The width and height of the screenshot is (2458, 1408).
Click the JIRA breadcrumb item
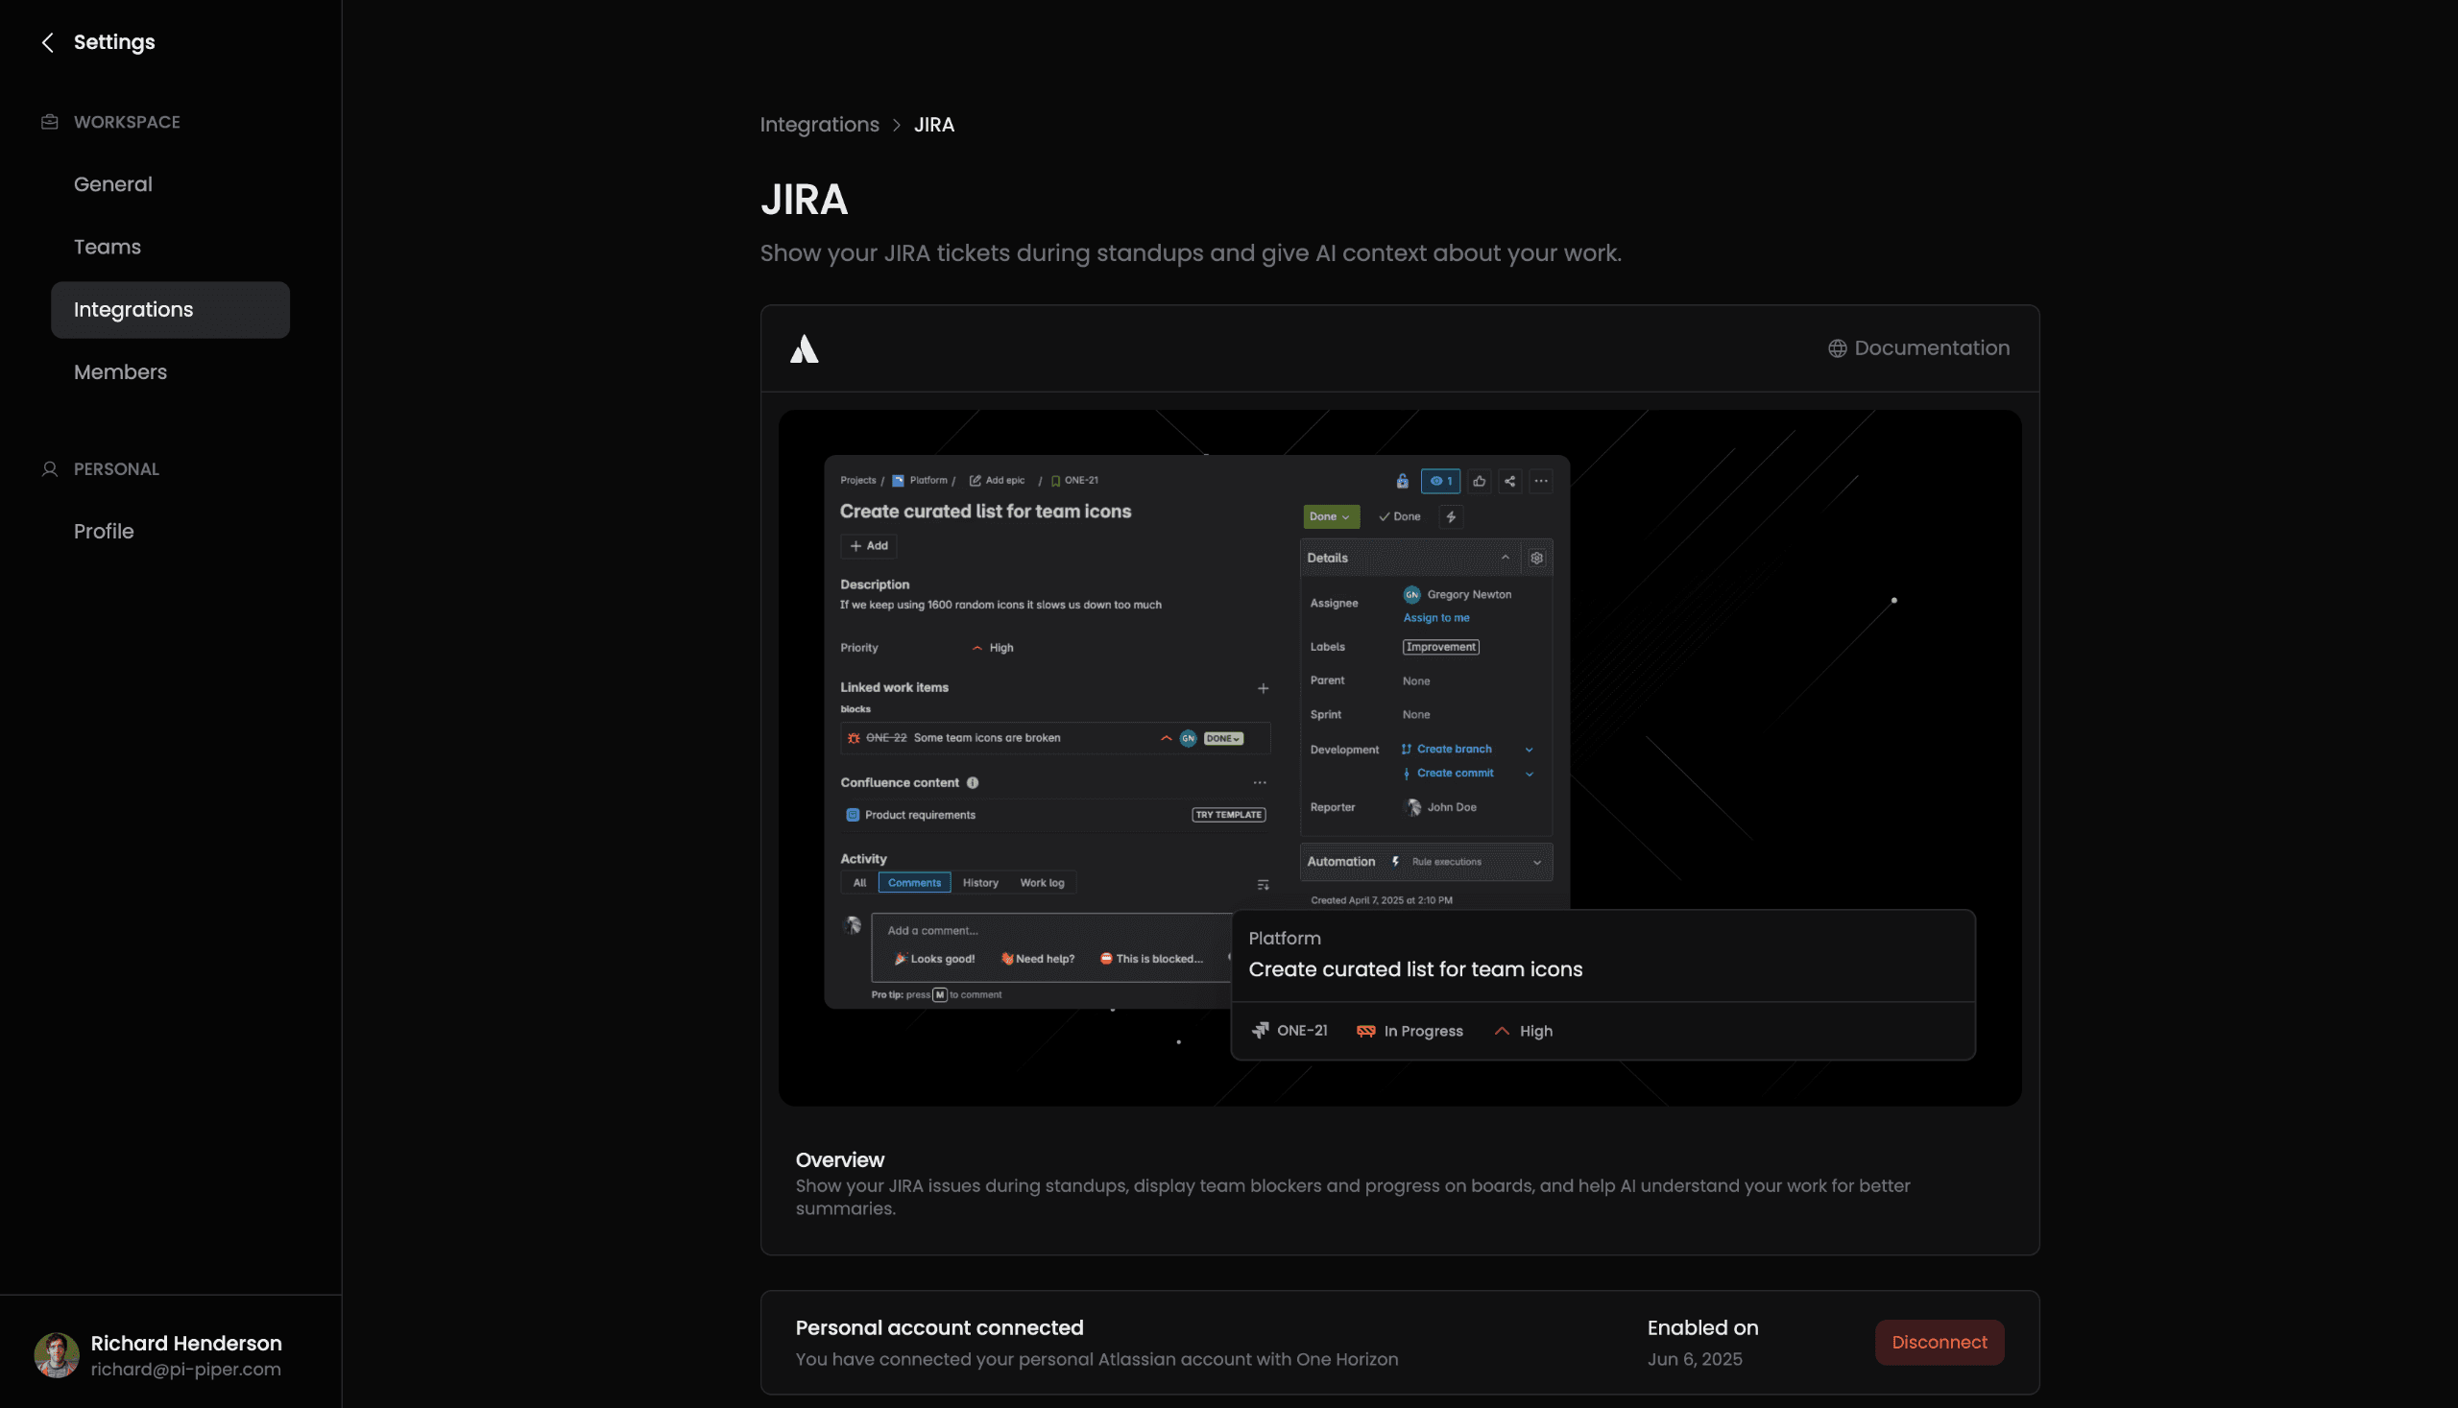pos(933,125)
